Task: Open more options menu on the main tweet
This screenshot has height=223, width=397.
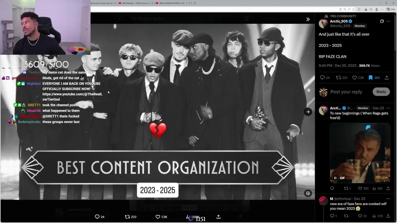Action: (388, 21)
